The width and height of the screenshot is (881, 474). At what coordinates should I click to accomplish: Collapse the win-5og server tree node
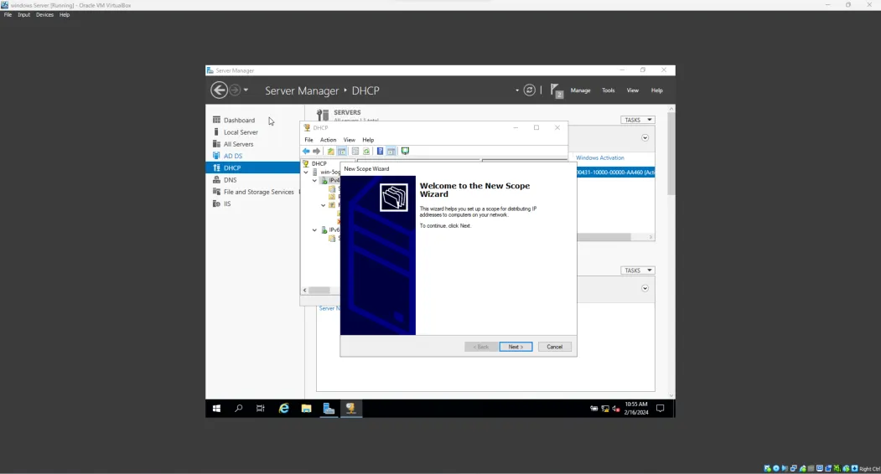(306, 172)
